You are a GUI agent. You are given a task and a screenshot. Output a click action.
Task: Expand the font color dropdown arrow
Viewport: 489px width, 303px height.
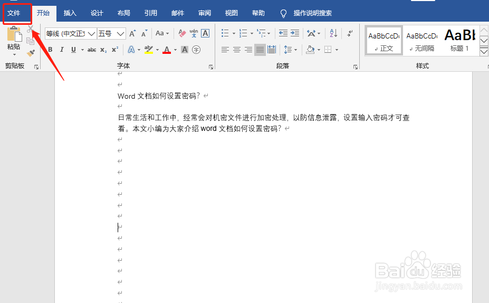(175, 50)
